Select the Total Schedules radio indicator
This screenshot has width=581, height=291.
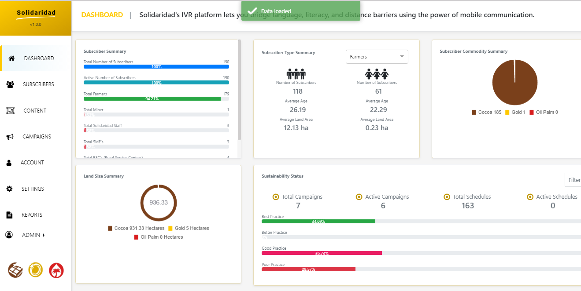tap(447, 197)
